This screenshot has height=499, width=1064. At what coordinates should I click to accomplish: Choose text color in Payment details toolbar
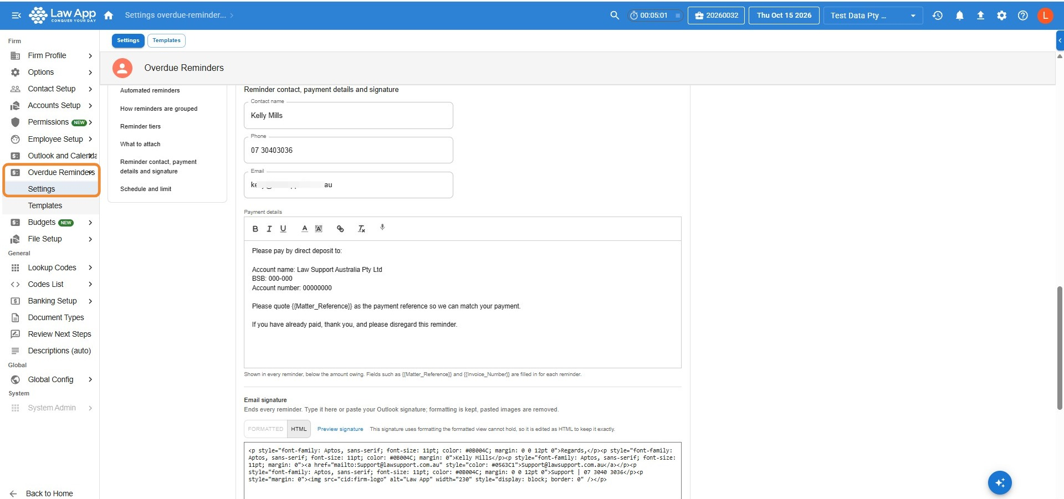click(304, 229)
